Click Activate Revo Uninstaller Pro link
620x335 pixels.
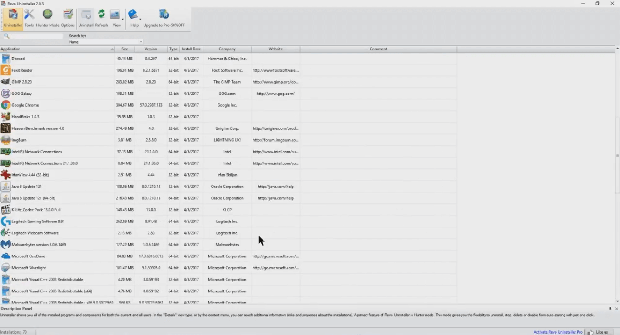coord(558,332)
